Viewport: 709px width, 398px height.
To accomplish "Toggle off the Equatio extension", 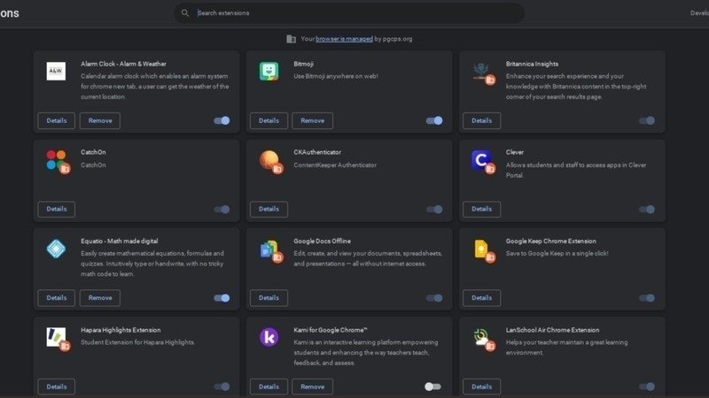I will click(x=222, y=298).
